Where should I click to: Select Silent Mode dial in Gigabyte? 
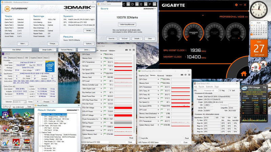(214, 32)
